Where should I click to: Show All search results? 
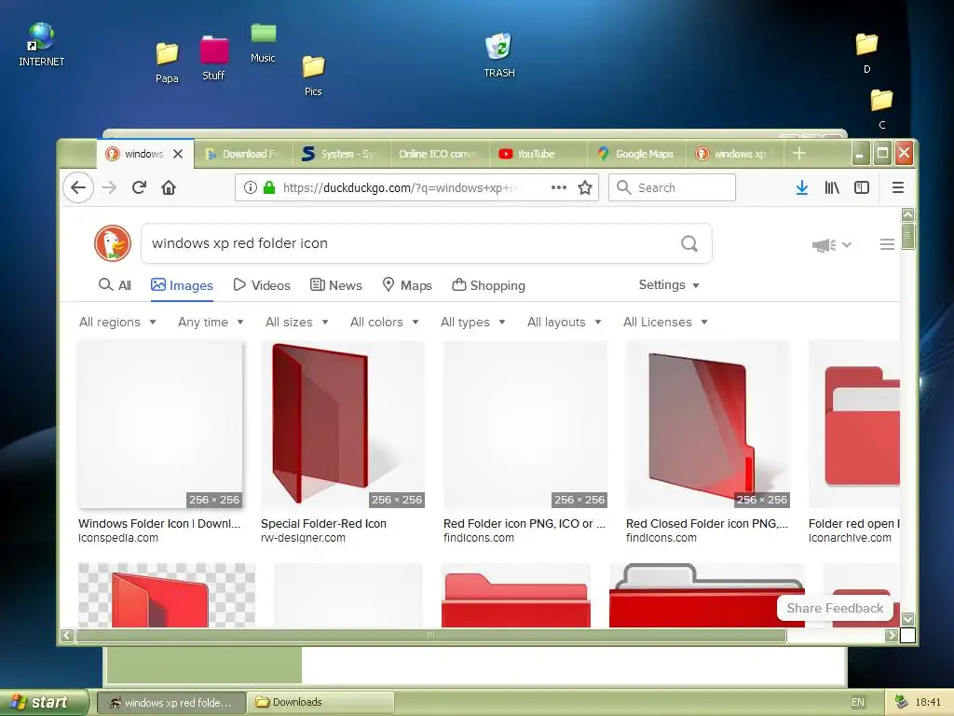pos(115,285)
